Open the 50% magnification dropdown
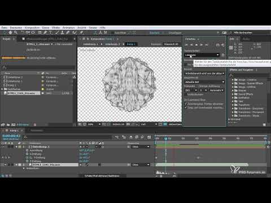The image size is (271, 203). click(94, 124)
